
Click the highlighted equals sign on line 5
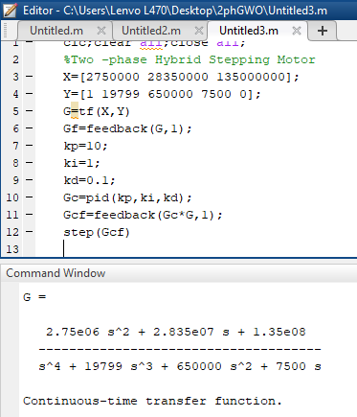point(75,111)
